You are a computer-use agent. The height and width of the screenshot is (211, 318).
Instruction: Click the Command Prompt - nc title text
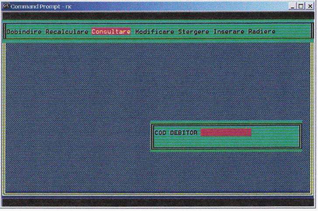pyautogui.click(x=41, y=7)
